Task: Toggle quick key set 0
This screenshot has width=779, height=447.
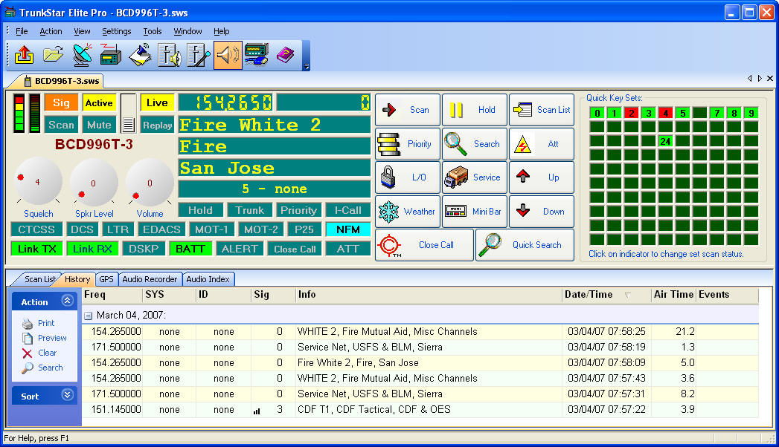Action: tap(597, 113)
